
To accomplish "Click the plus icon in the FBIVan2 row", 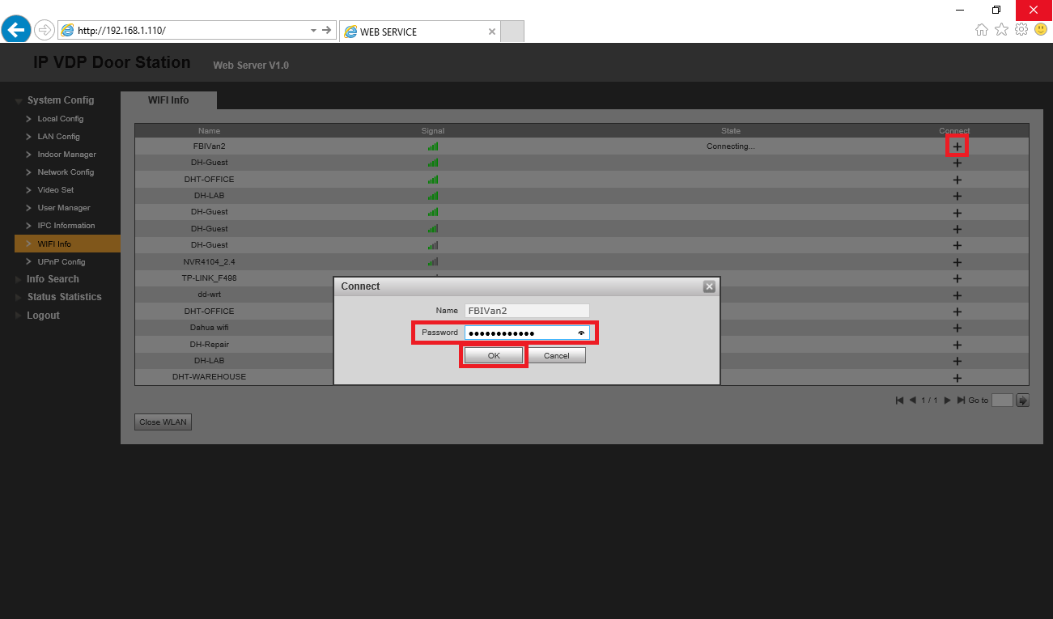I will click(x=957, y=146).
